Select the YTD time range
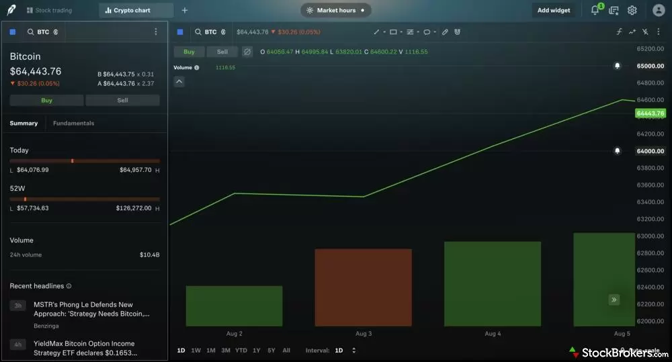672x362 pixels. coord(241,351)
